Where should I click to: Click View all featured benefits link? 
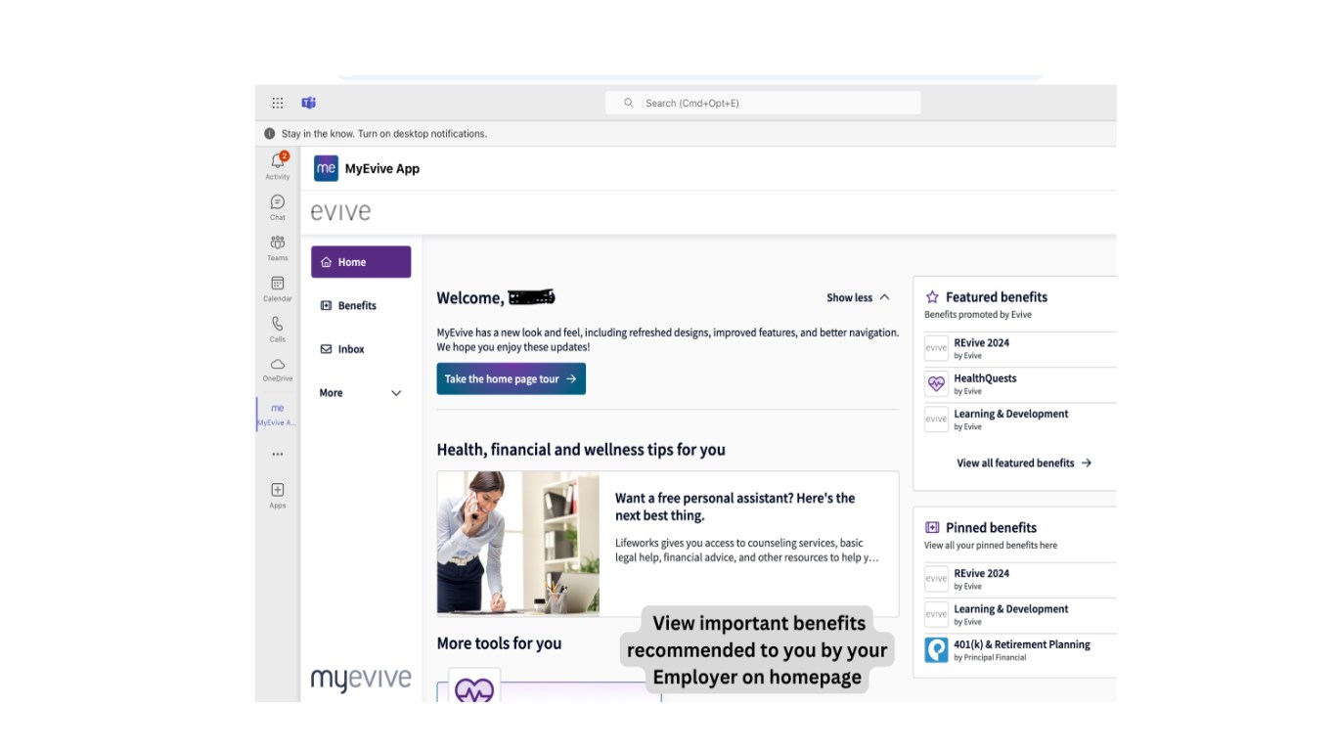click(1024, 464)
